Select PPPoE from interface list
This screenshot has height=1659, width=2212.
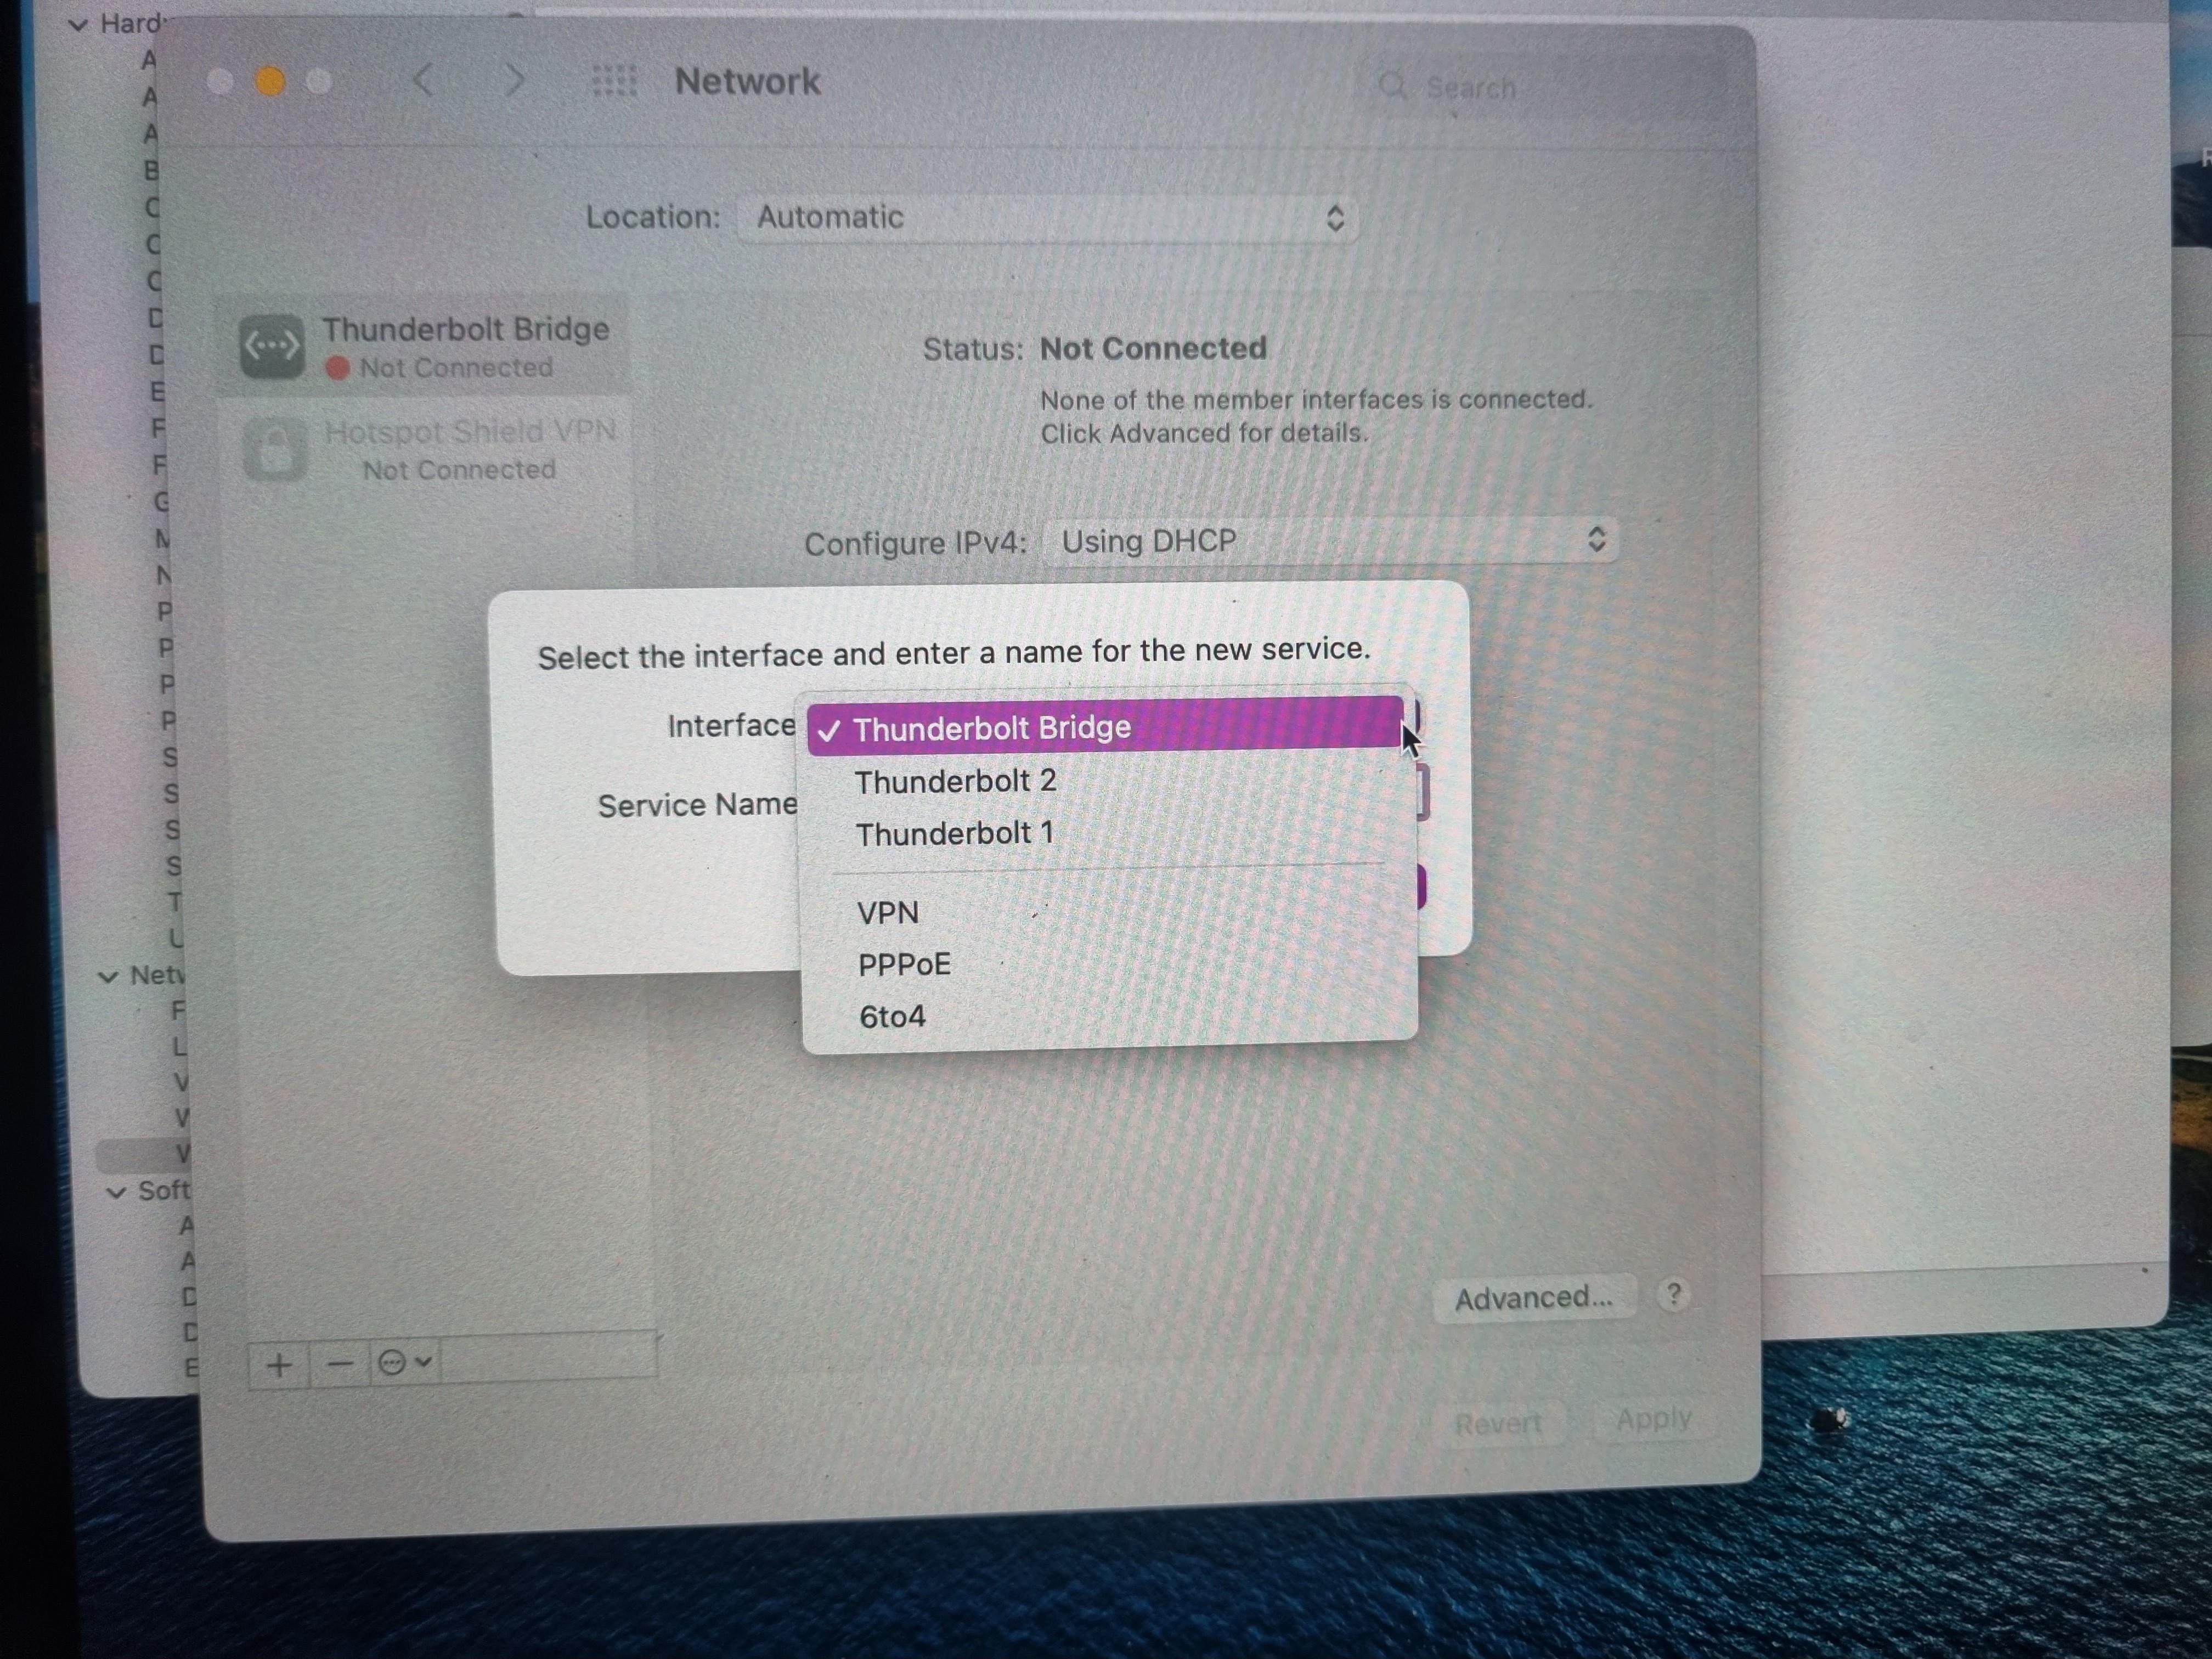click(904, 965)
